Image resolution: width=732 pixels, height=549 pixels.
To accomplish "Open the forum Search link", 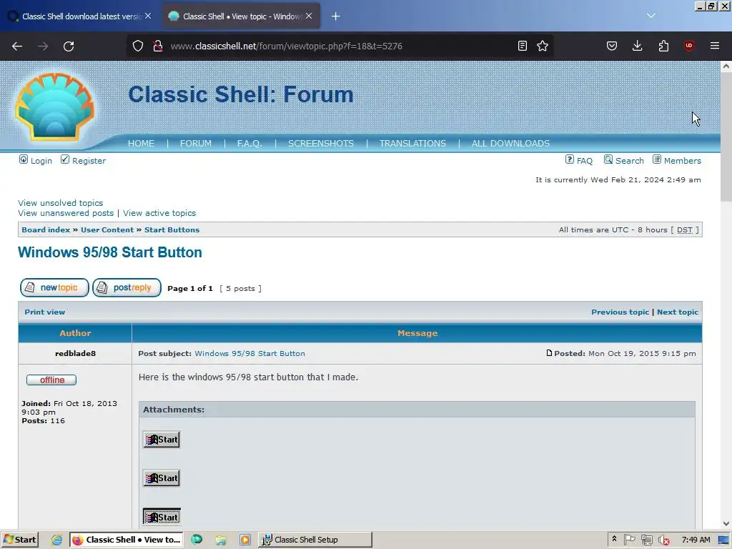I will coord(629,161).
